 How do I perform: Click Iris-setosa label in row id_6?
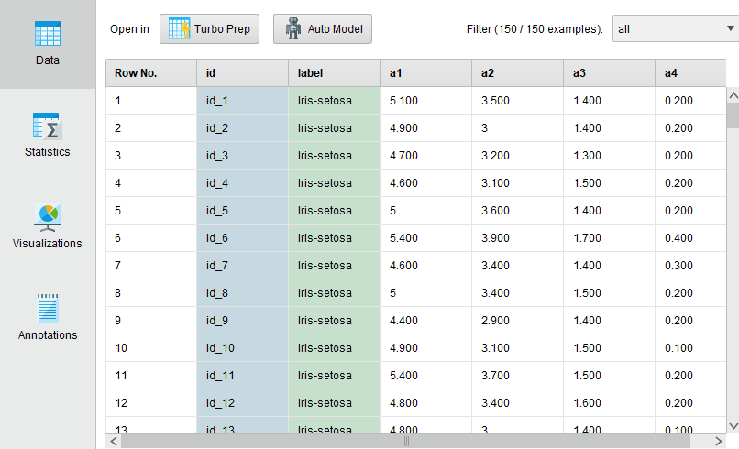point(334,238)
